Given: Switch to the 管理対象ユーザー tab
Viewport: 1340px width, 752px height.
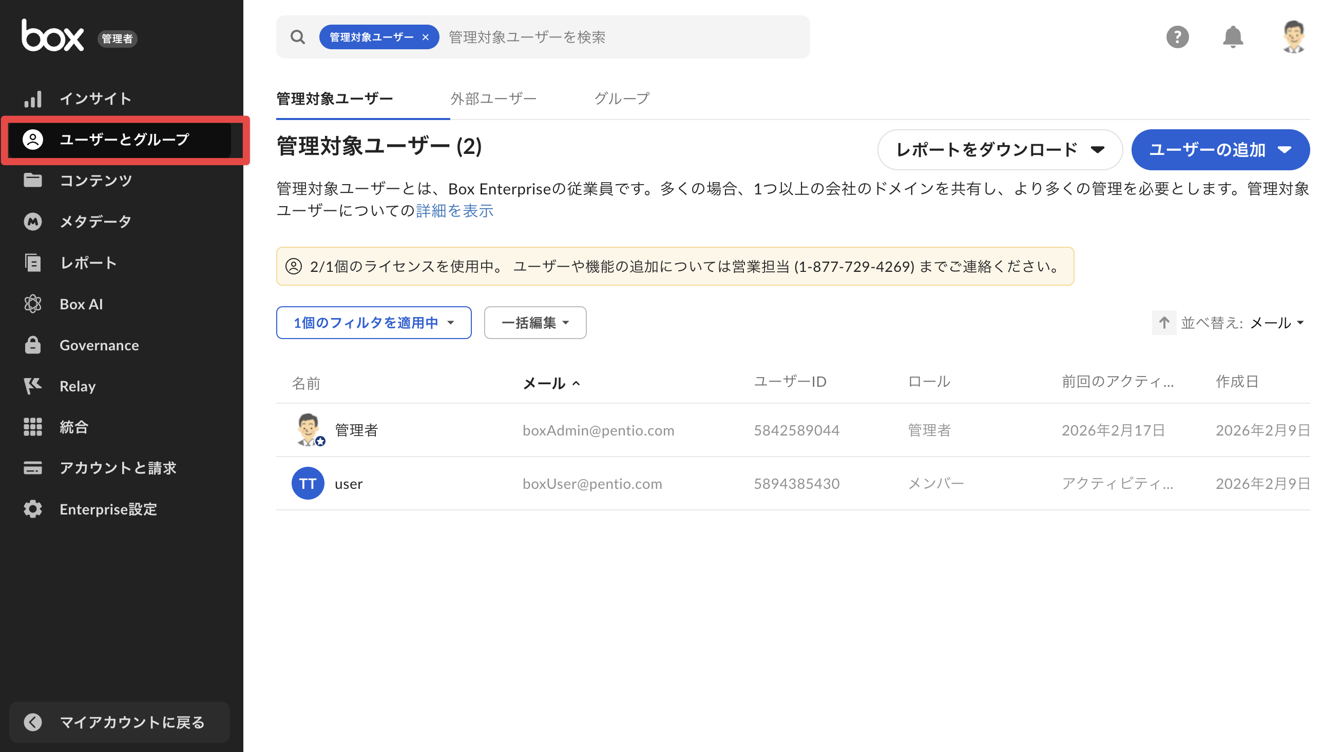Looking at the screenshot, I should click(x=334, y=98).
